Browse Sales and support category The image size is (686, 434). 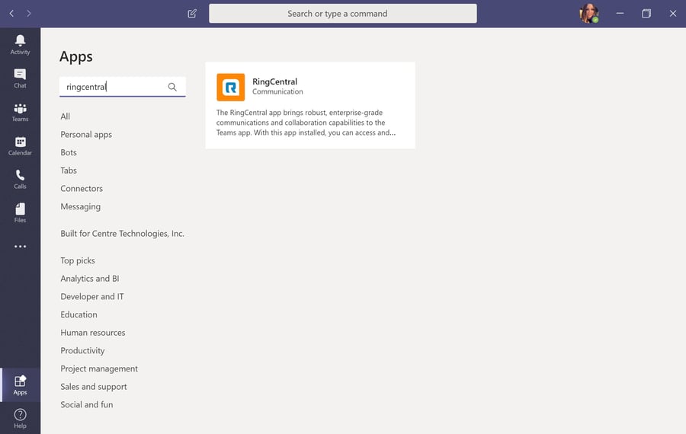coord(94,387)
